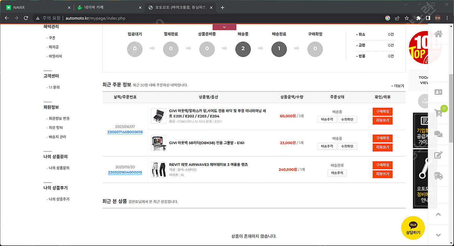The width and height of the screenshot is (454, 246).
Task: Expand the red dropdown tab at page top
Action: [225, 27]
